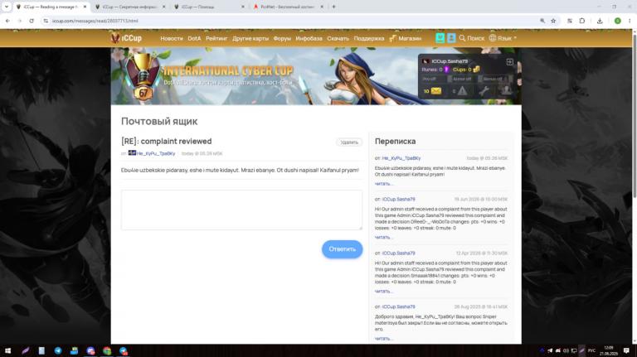Image resolution: width=637 pixels, height=357 pixels.
Task: Click читать under the today 05:26 message
Action: 383,184
